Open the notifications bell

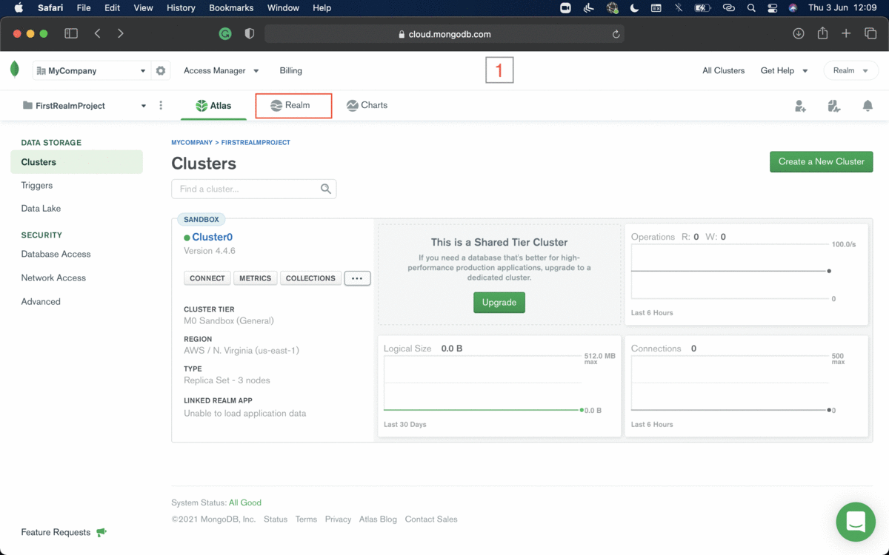tap(868, 106)
